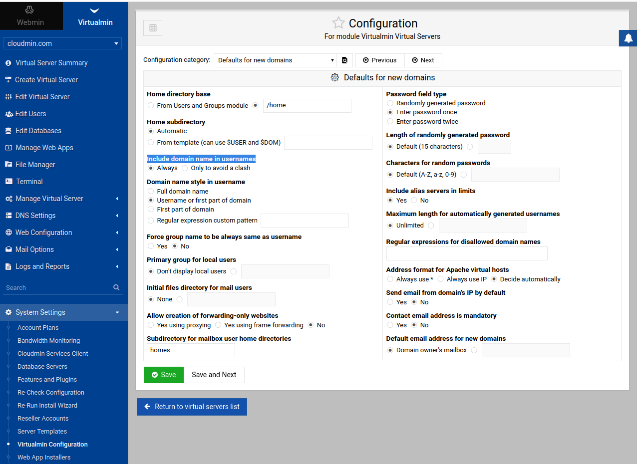Click the search icon beside configuration category
The width and height of the screenshot is (637, 464).
tap(344, 60)
